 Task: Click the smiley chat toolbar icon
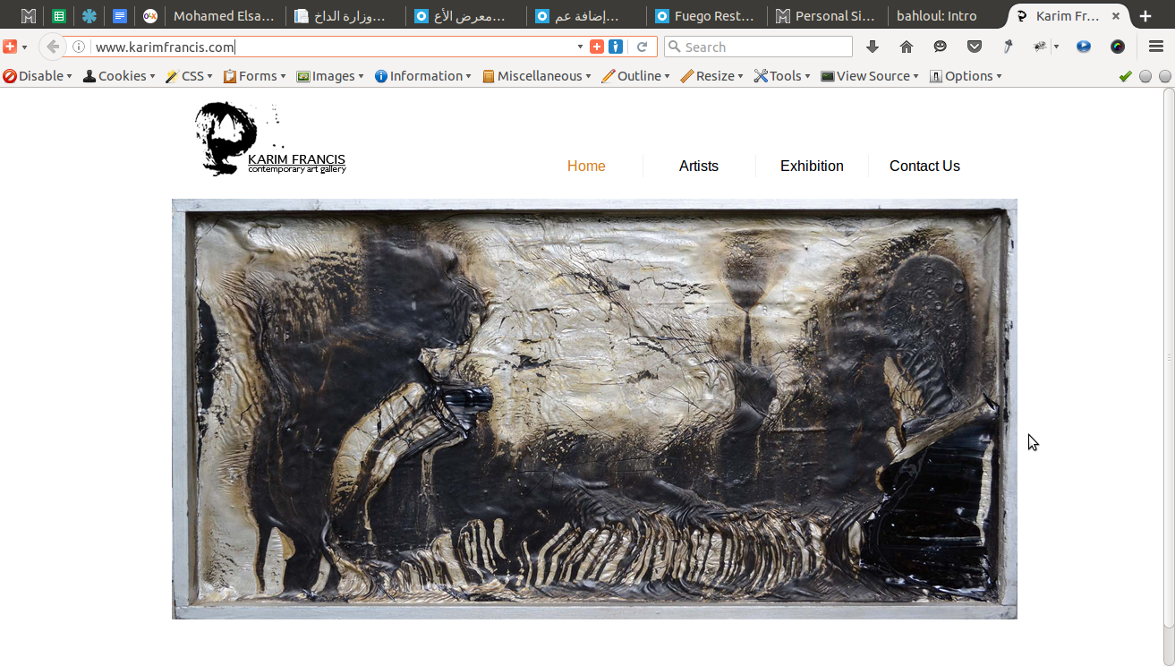[940, 47]
